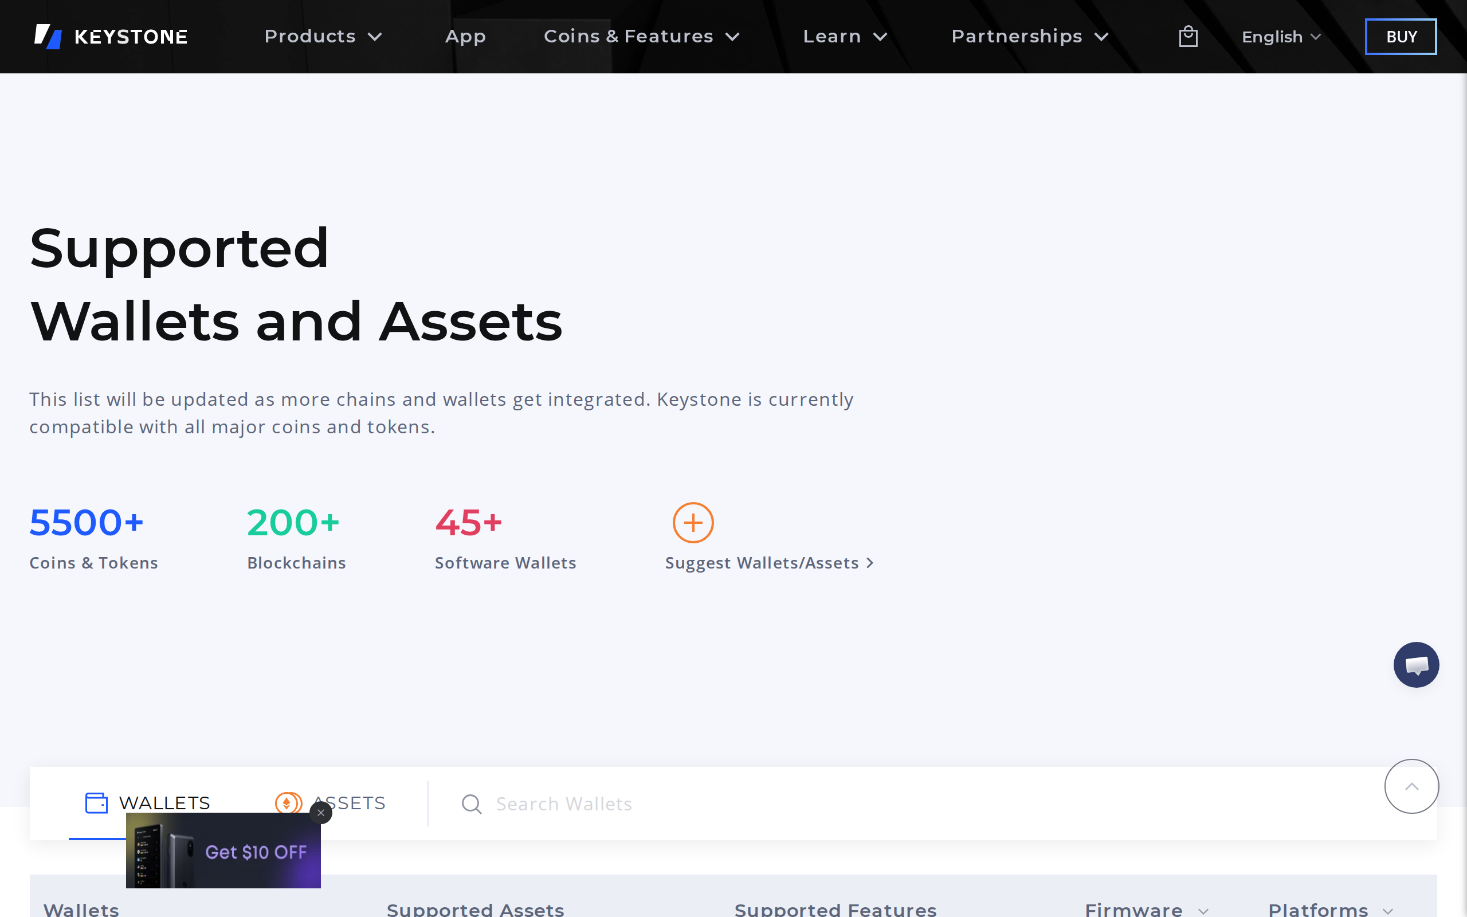Click the 5500+ Coins & Tokens stat
This screenshot has height=917, width=1467.
point(94,539)
